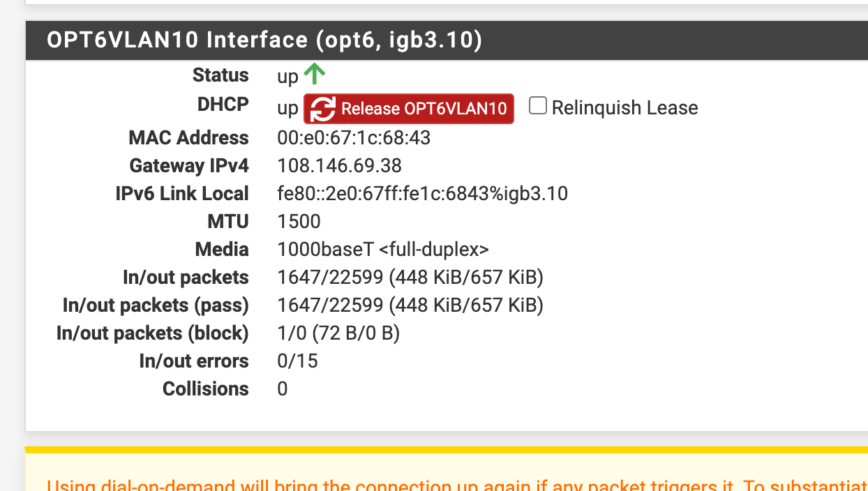
Task: Select the MAC address 00:e0:67:1c:68:43
Action: tap(354, 138)
